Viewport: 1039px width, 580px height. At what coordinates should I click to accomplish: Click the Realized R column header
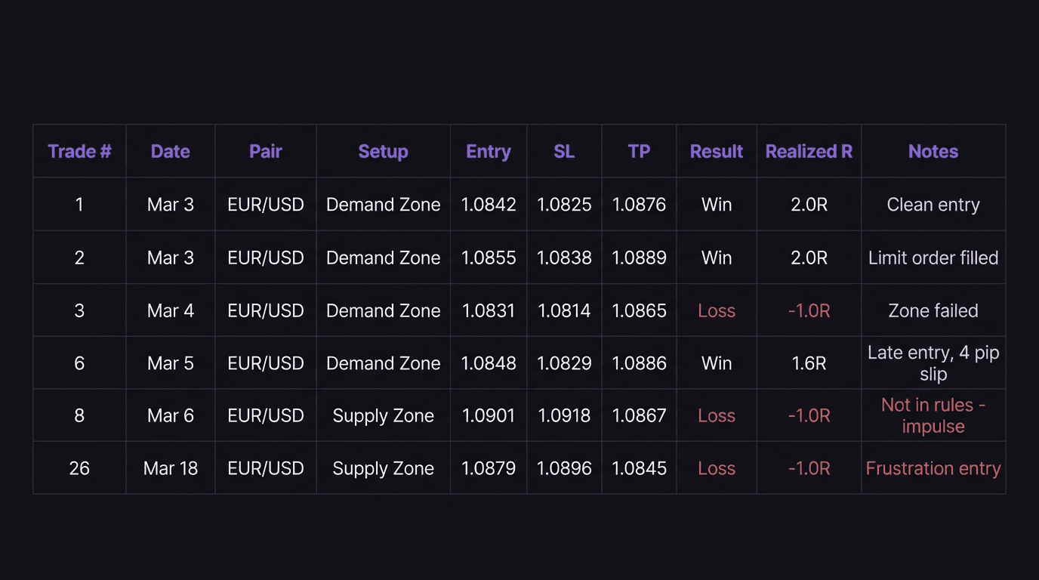808,151
